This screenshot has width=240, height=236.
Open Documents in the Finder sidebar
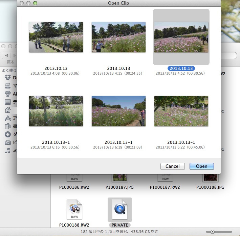click(10, 126)
